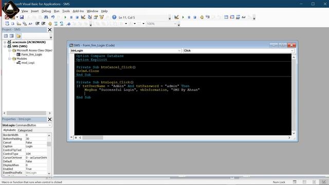Screen dimensions: 329x185
Task: Open the Properties Window toolbar icon
Action: [96, 17]
